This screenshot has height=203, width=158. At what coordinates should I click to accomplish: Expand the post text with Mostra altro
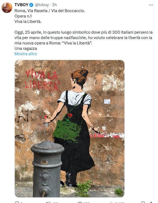(x=26, y=54)
